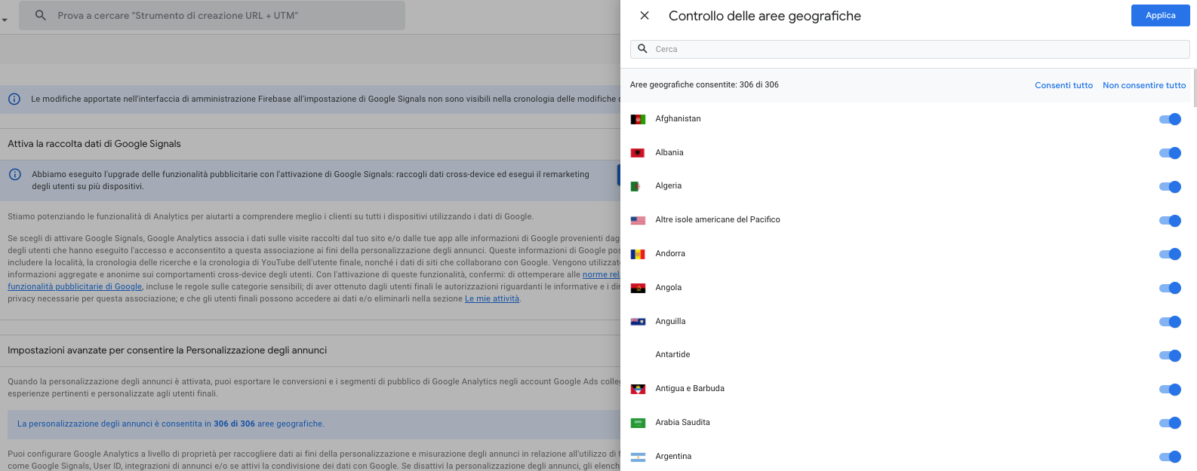Click the Antigua e Barbuda flag icon
The image size is (1197, 471).
[x=638, y=390]
